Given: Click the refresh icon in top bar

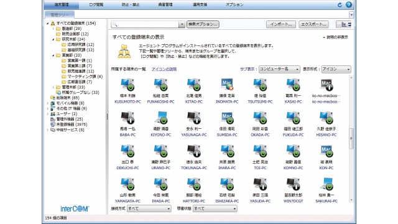Looking at the screenshot, I should coord(340,4).
